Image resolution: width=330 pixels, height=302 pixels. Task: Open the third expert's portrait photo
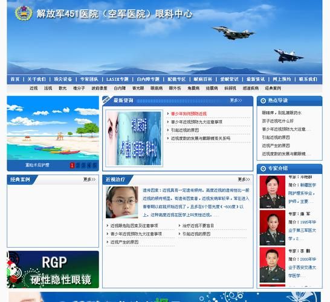point(273,265)
